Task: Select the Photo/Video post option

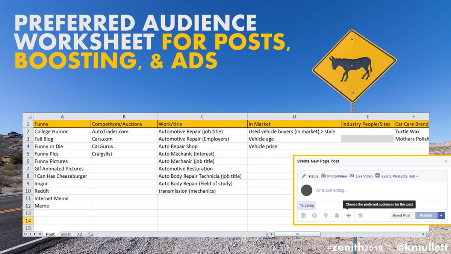Action: pos(334,176)
